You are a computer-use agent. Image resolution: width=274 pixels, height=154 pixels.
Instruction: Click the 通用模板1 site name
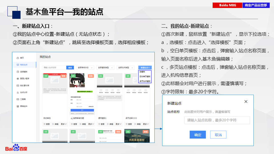click(x=102, y=118)
